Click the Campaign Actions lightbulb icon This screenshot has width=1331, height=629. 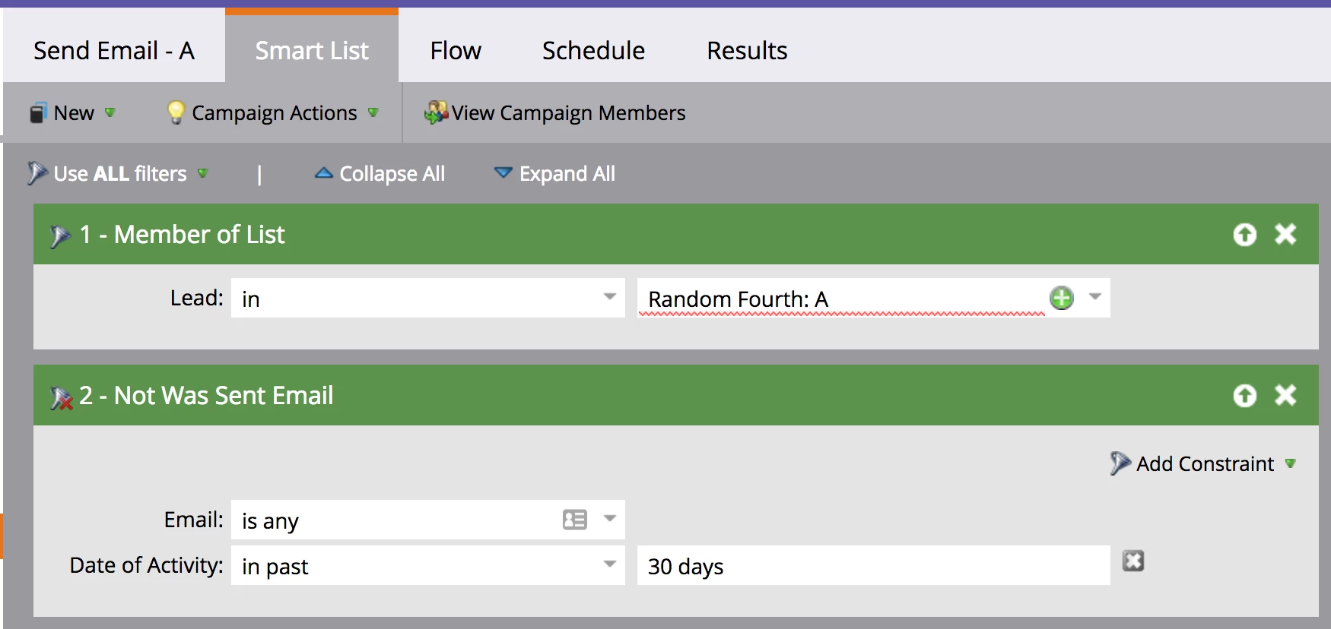pyautogui.click(x=176, y=112)
